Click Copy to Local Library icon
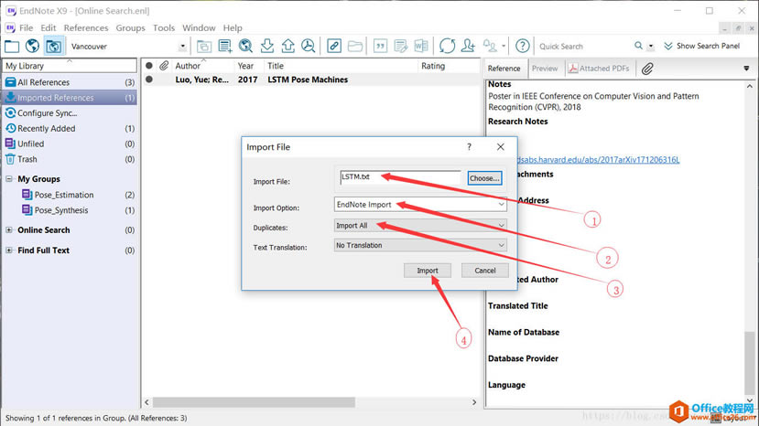Screen dimensions: 759x426 (x=204, y=47)
